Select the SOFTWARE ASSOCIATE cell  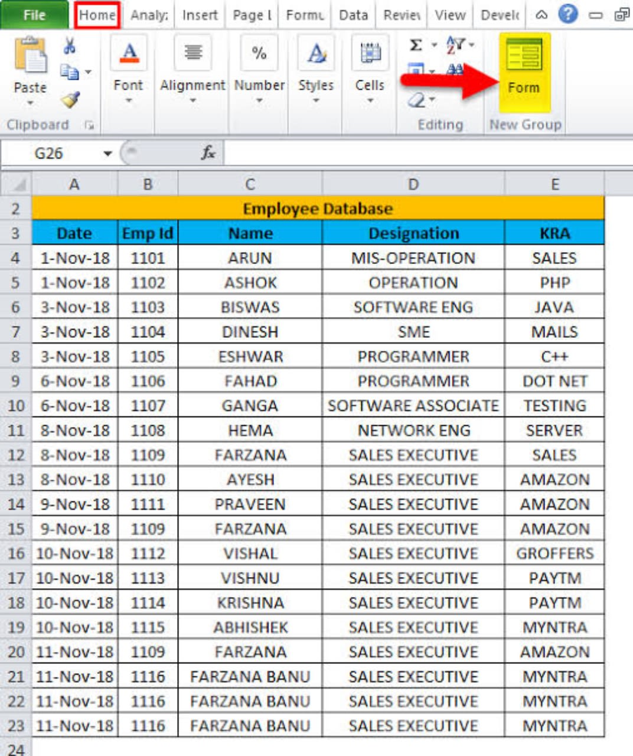(413, 406)
